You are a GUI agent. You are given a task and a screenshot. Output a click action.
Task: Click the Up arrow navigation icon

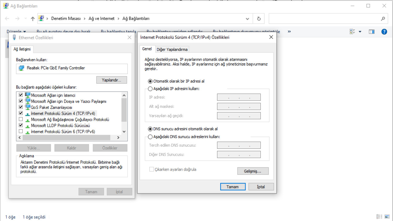coord(33,19)
